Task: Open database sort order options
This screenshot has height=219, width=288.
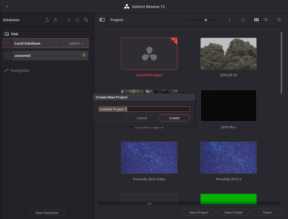Action: click(69, 20)
